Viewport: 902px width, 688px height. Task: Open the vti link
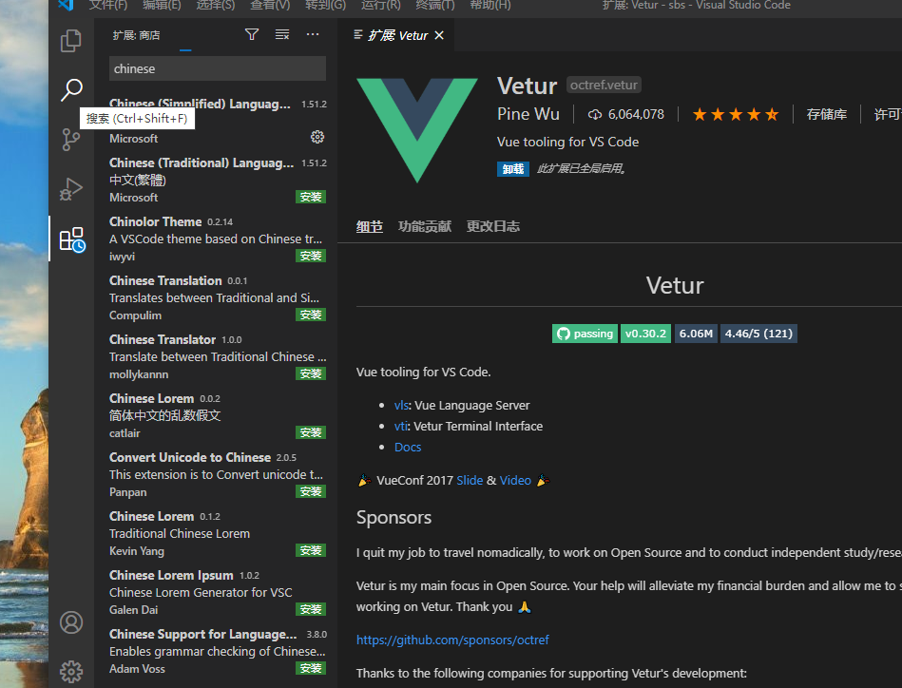(x=401, y=427)
